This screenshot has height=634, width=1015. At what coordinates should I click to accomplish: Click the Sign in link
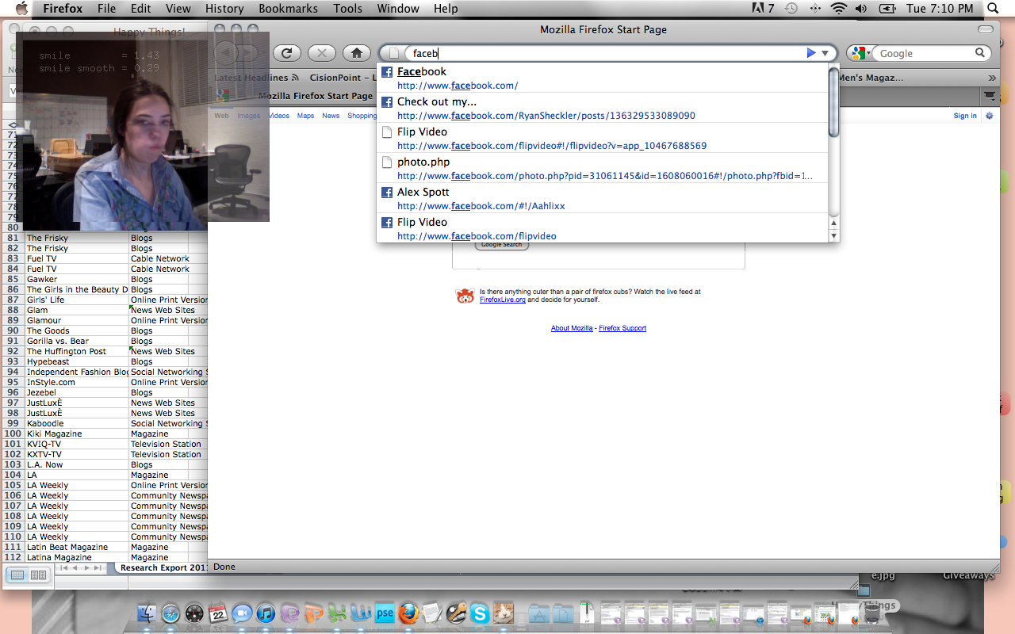point(964,116)
